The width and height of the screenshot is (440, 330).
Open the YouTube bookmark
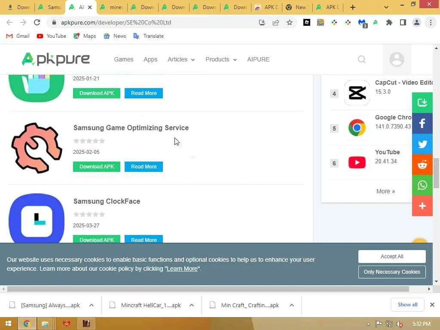point(52,36)
